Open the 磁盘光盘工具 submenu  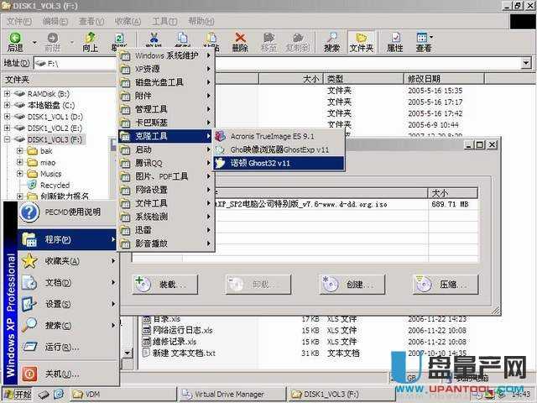[x=166, y=82]
